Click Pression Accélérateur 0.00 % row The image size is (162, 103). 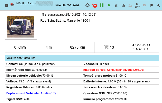pyautogui.click(x=121, y=87)
